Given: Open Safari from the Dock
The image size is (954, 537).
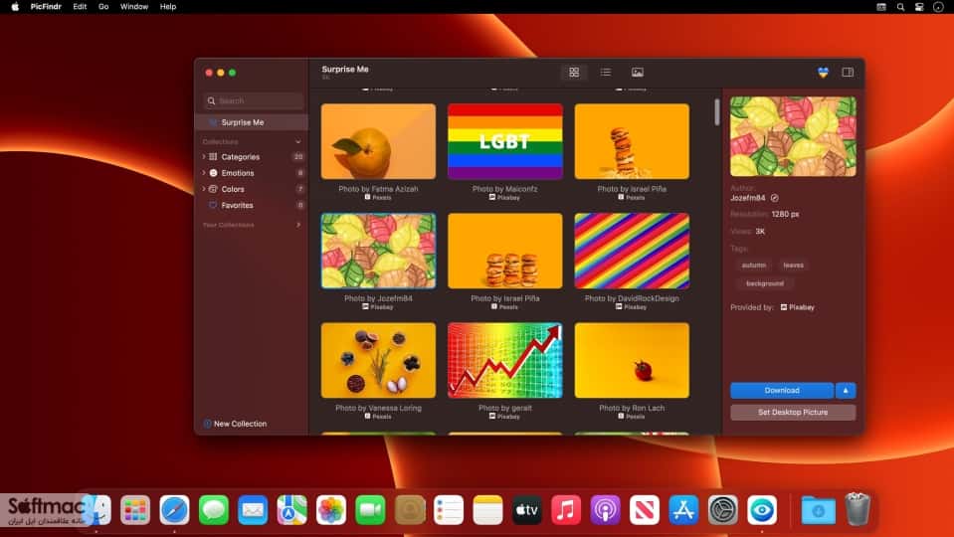Looking at the screenshot, I should click(175, 509).
